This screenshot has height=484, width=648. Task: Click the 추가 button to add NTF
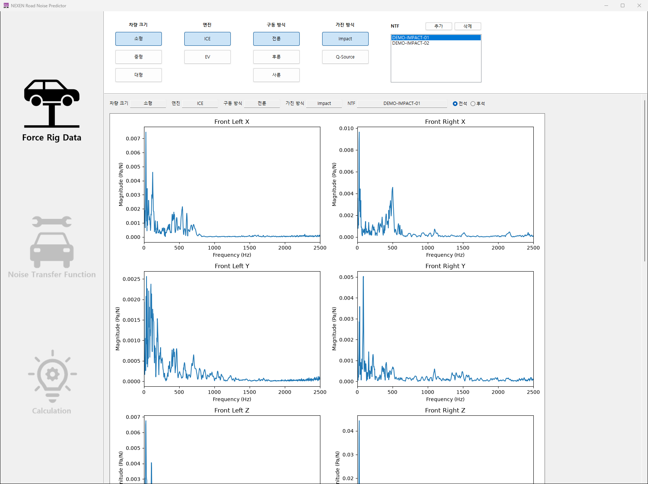pos(439,26)
